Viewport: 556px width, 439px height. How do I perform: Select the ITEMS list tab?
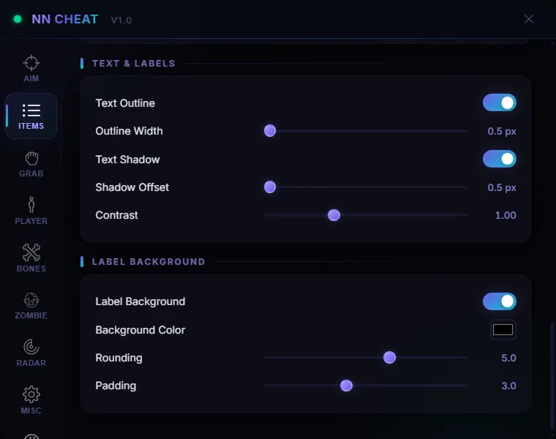click(x=31, y=116)
